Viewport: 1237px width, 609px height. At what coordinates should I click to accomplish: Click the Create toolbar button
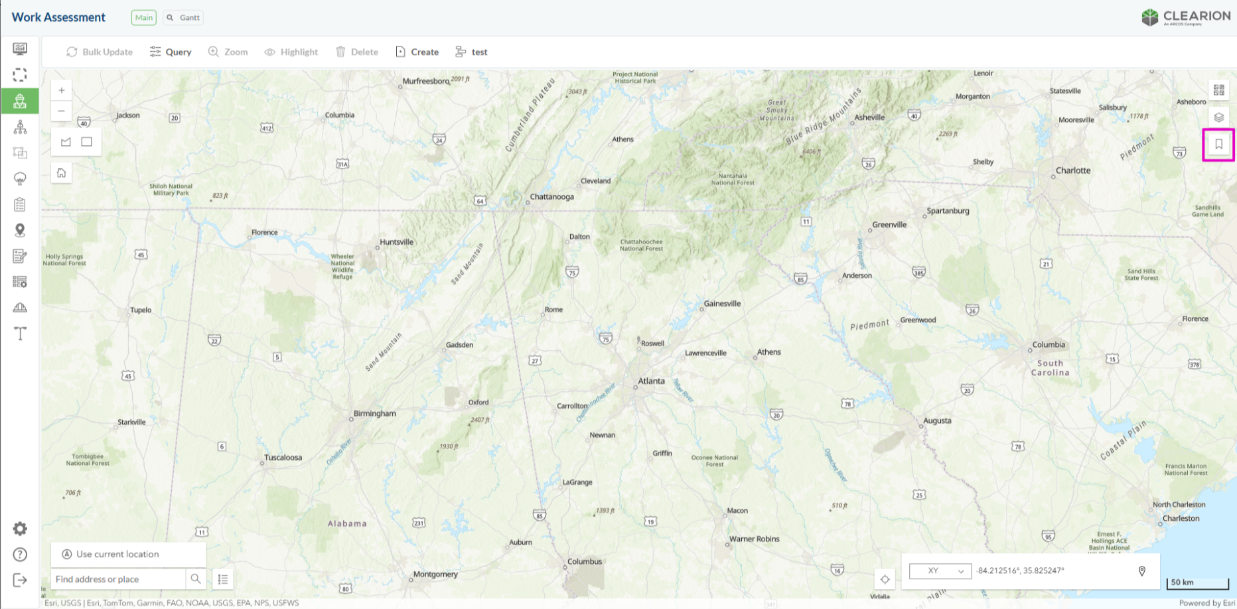click(417, 52)
